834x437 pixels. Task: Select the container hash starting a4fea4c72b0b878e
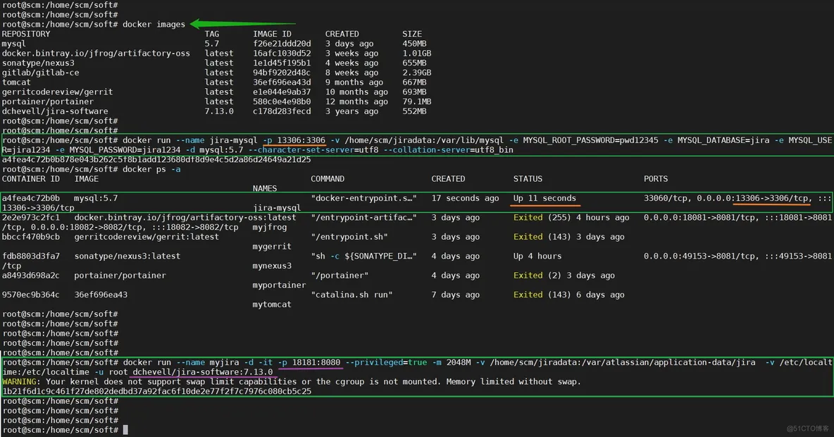click(156, 160)
